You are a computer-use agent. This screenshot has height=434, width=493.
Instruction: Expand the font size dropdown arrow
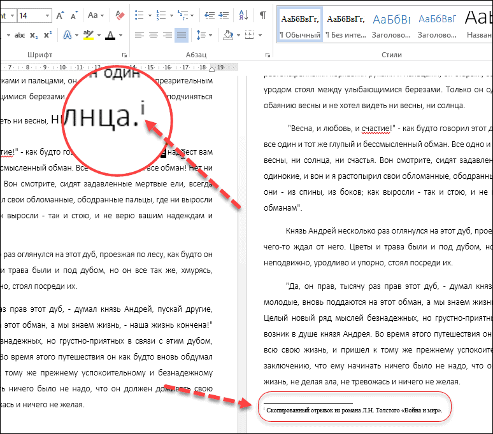point(47,15)
